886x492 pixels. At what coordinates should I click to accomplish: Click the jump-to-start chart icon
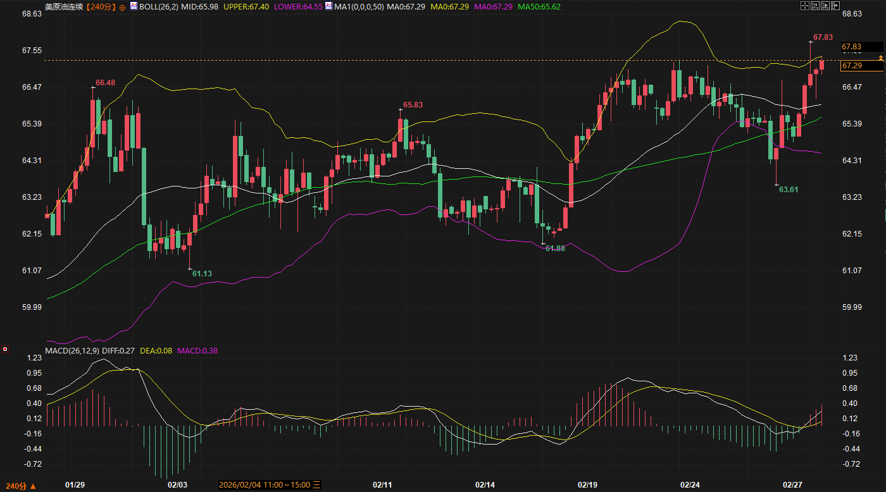pos(815,6)
